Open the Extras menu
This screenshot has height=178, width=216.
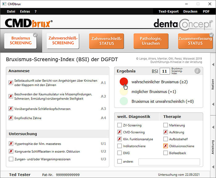click(x=25, y=11)
